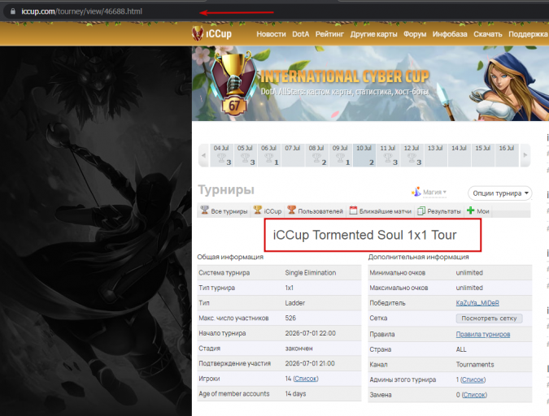
Task: Click the silver trophy icon of Все турниры
Action: (204, 210)
